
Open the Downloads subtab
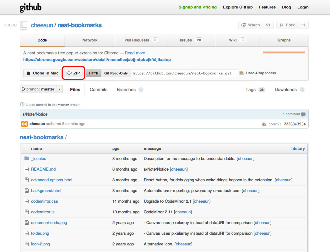click(289, 90)
